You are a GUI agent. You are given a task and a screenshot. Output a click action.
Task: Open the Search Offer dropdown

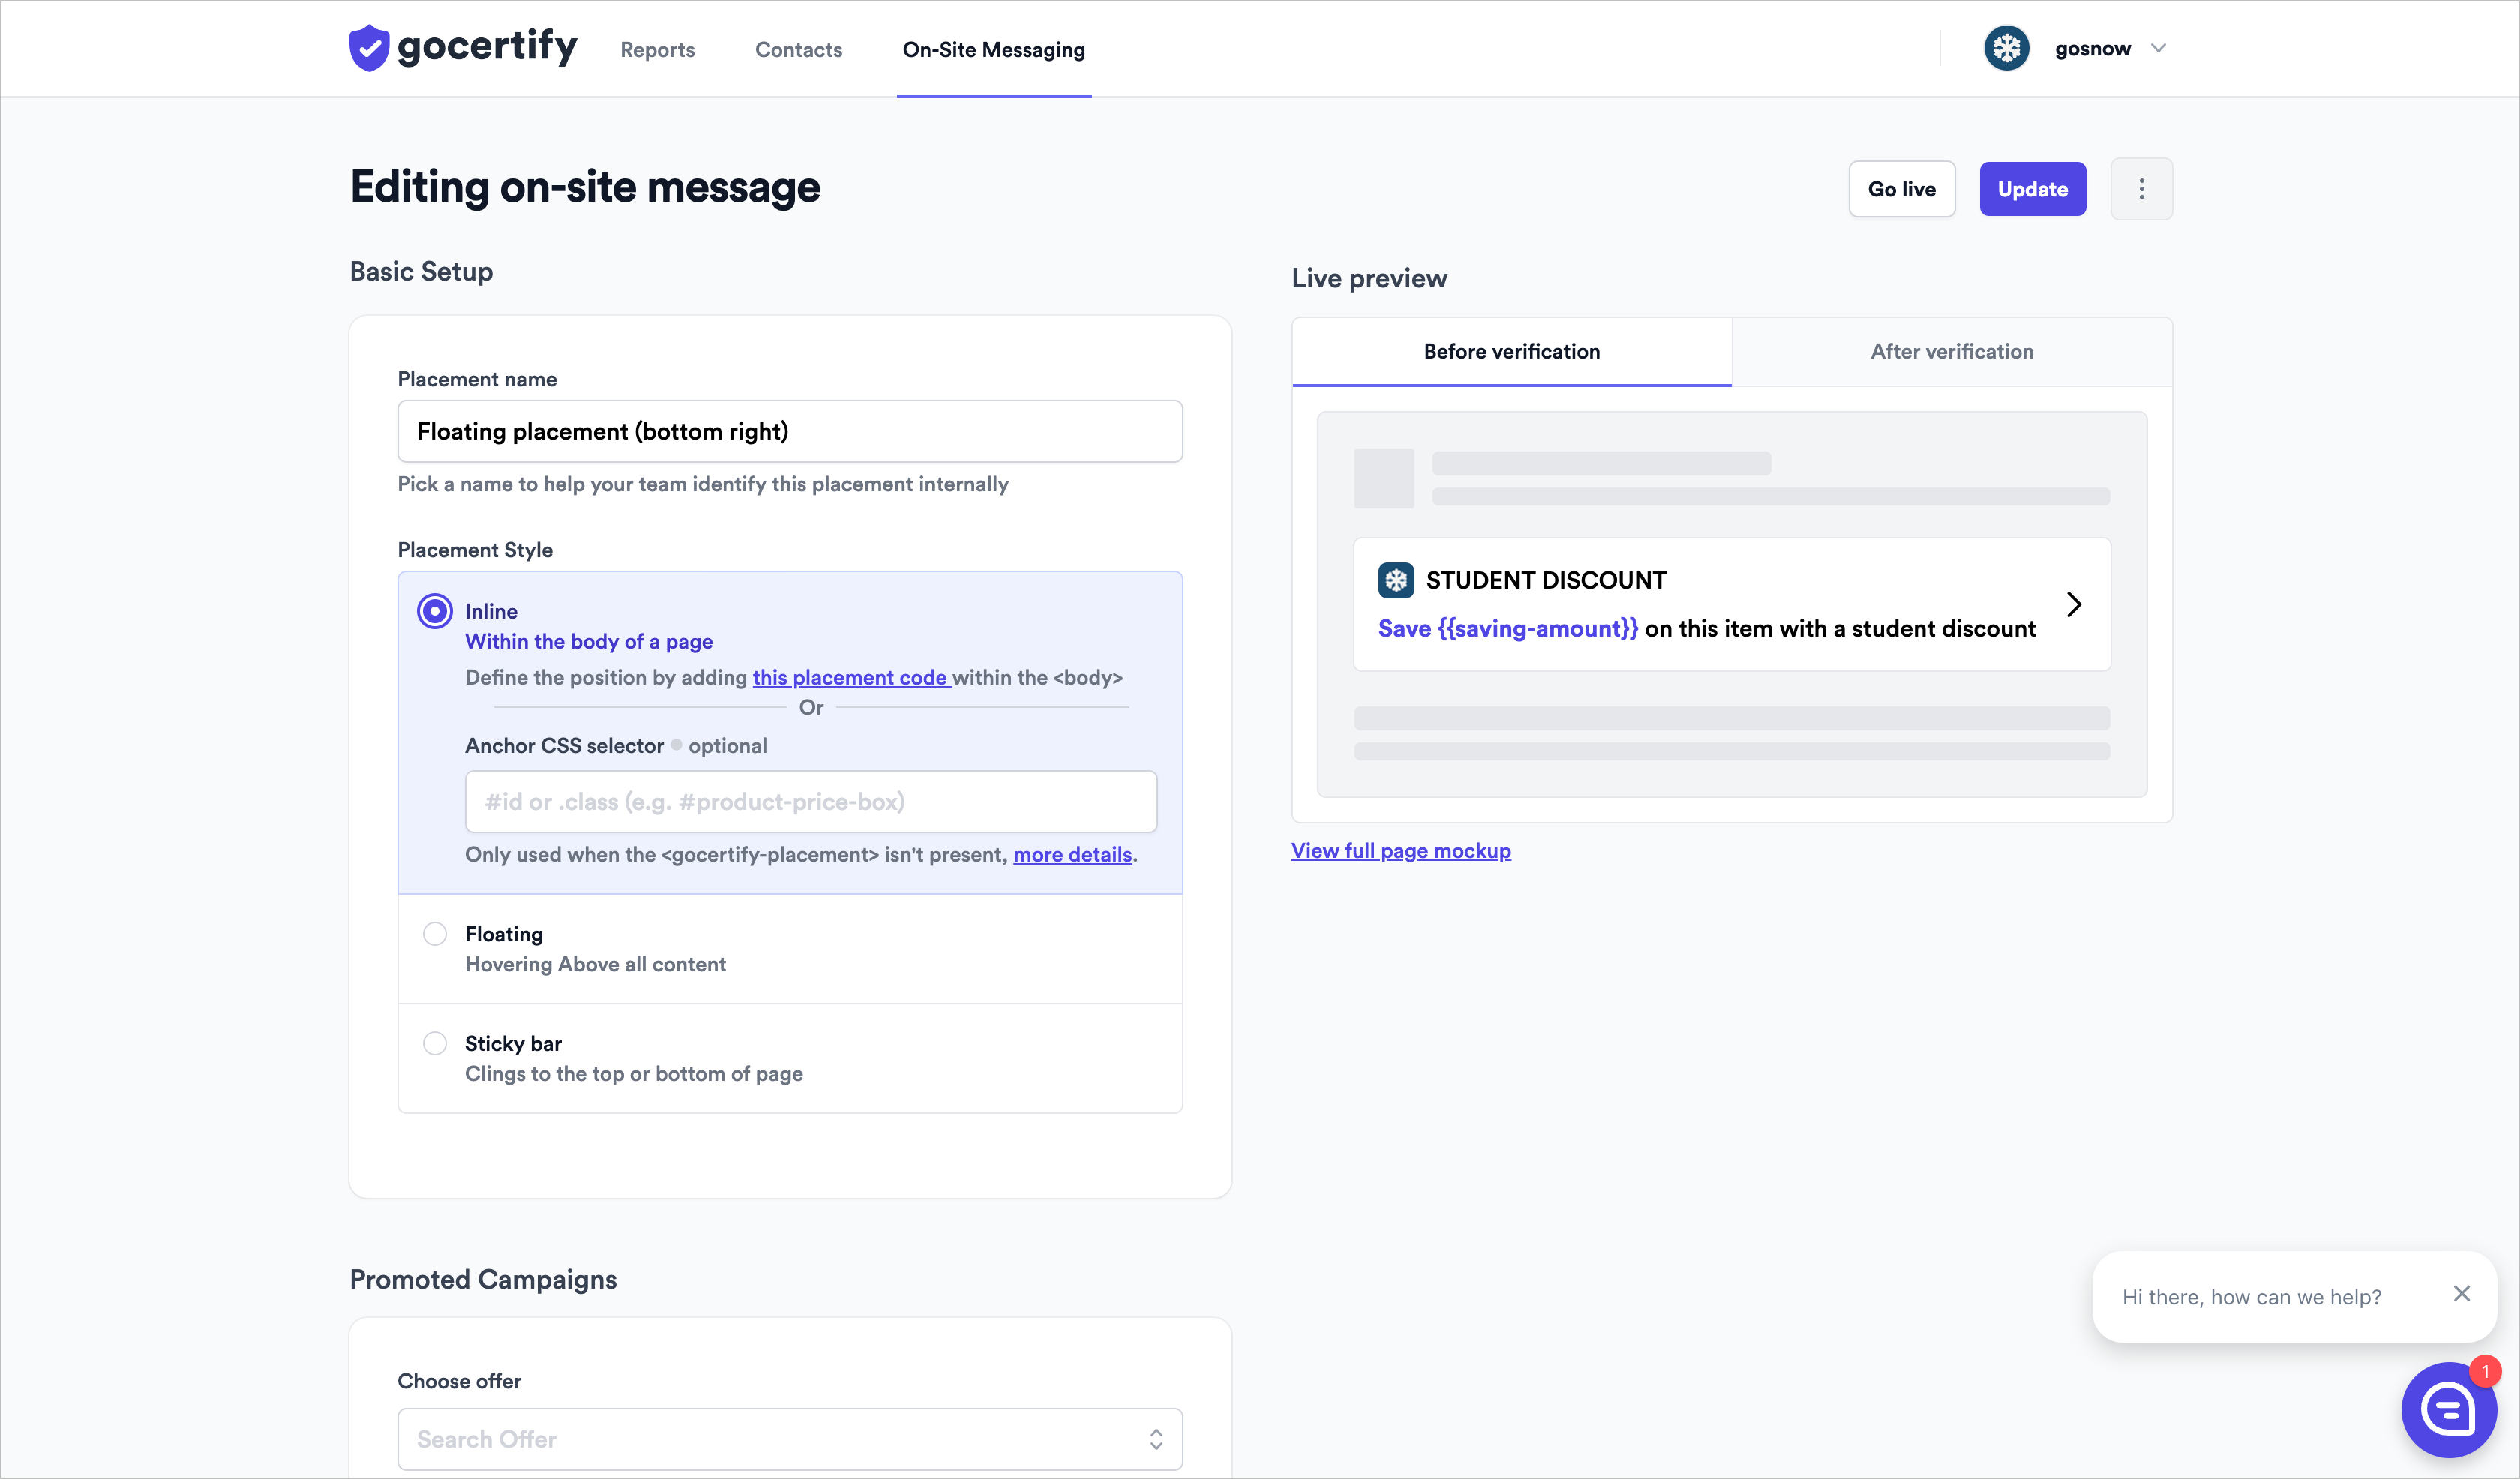pos(790,1439)
